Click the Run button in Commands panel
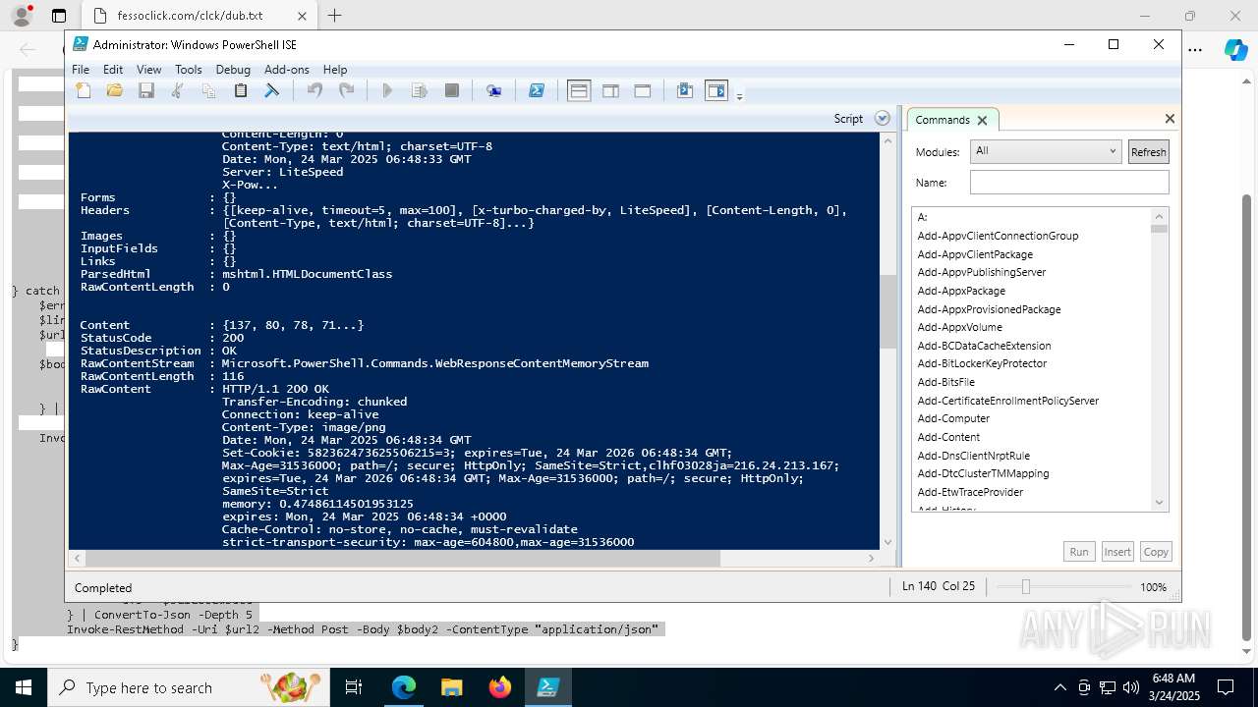 pos(1079,552)
